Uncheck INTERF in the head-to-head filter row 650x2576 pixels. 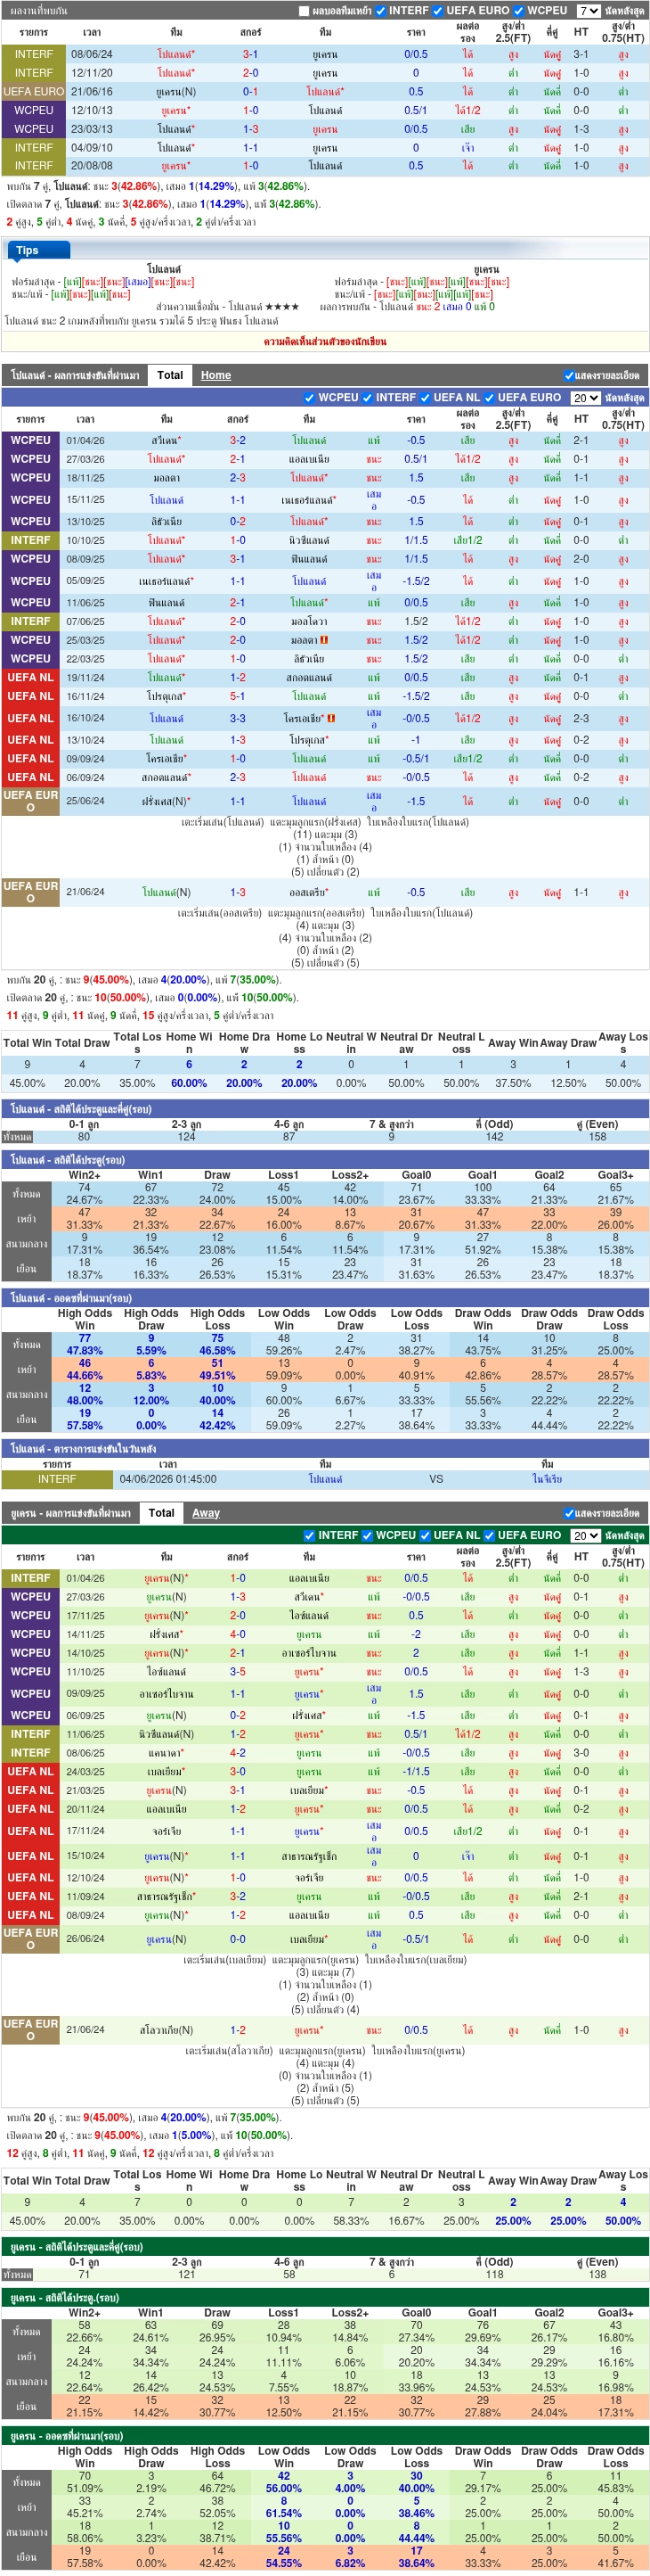point(380,11)
